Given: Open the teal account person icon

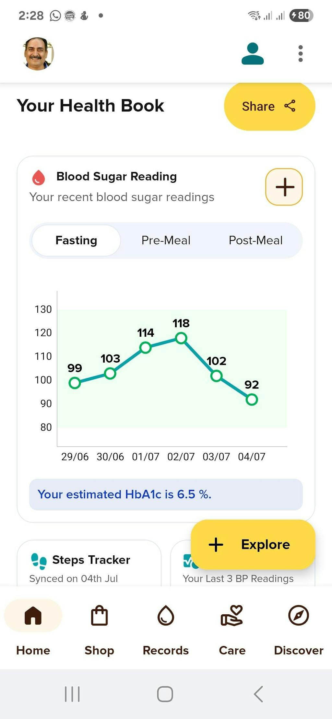Looking at the screenshot, I should 253,54.
